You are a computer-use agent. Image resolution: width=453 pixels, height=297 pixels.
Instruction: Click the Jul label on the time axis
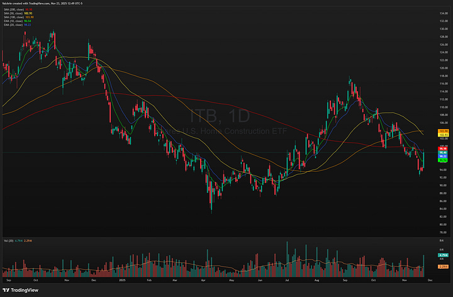pyautogui.click(x=287, y=280)
